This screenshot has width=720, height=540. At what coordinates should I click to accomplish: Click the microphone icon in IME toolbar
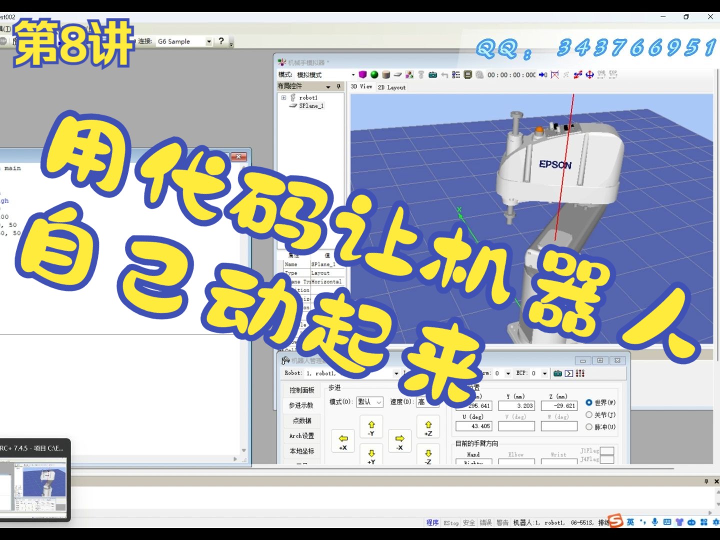[x=655, y=522]
